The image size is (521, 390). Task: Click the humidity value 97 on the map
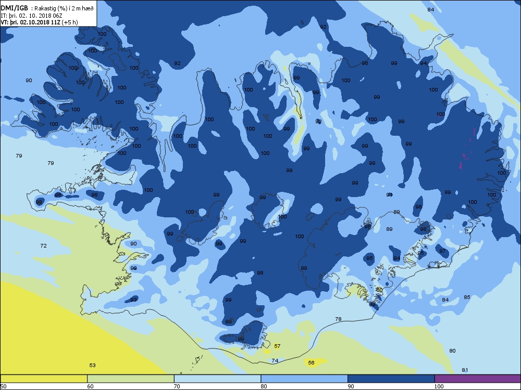[x=442, y=251]
